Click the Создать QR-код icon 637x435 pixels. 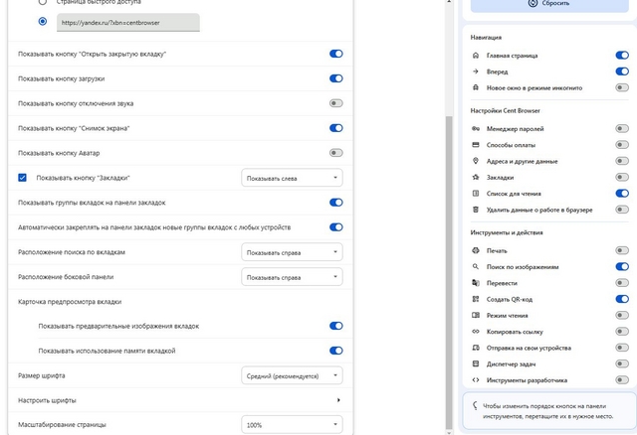pos(477,299)
